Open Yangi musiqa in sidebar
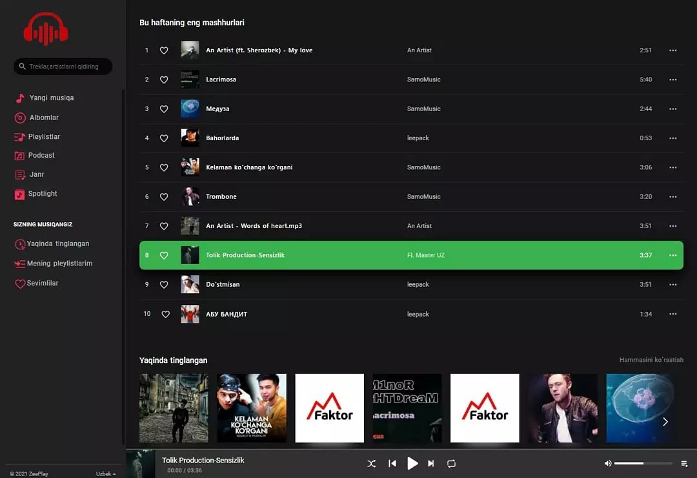 [51, 98]
